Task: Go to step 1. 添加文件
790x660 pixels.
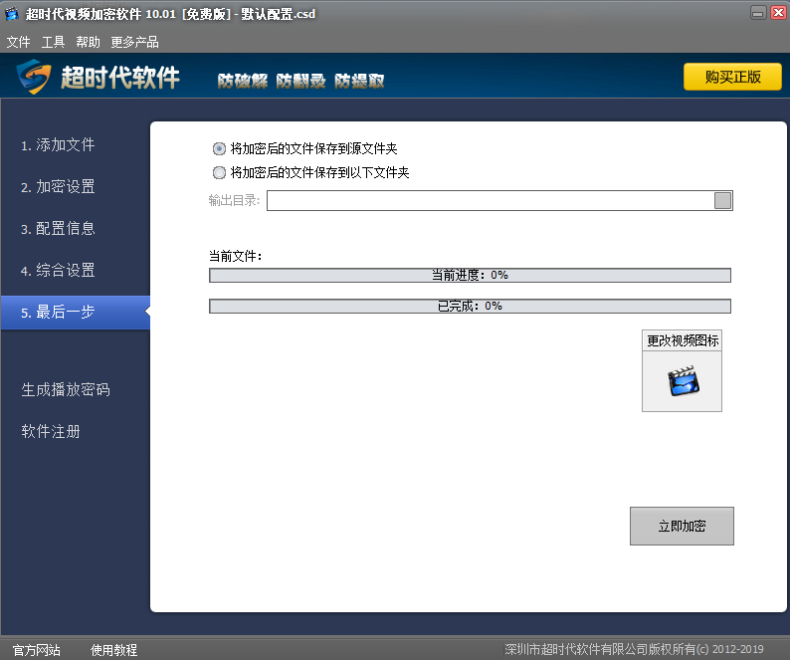Action: click(59, 145)
